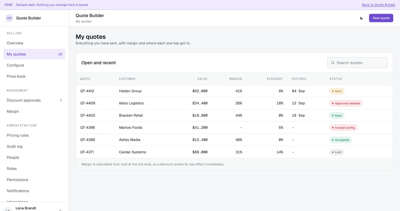Click the DISCOUNT column header
Screen dimensions: 400x211
(275, 79)
